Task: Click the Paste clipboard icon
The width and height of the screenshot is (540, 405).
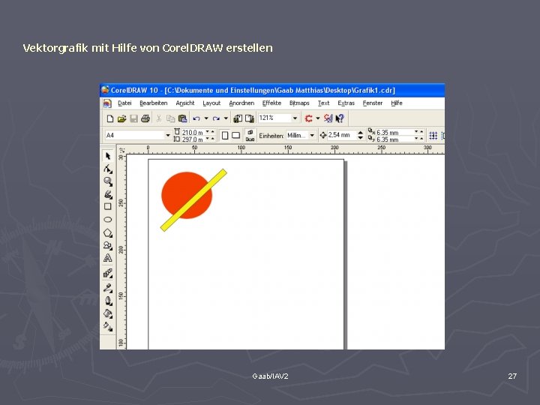Action: tap(182, 118)
